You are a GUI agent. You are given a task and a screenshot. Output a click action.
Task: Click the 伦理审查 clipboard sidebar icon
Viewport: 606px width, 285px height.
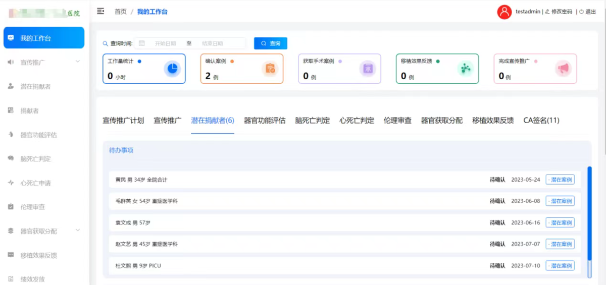tap(11, 207)
